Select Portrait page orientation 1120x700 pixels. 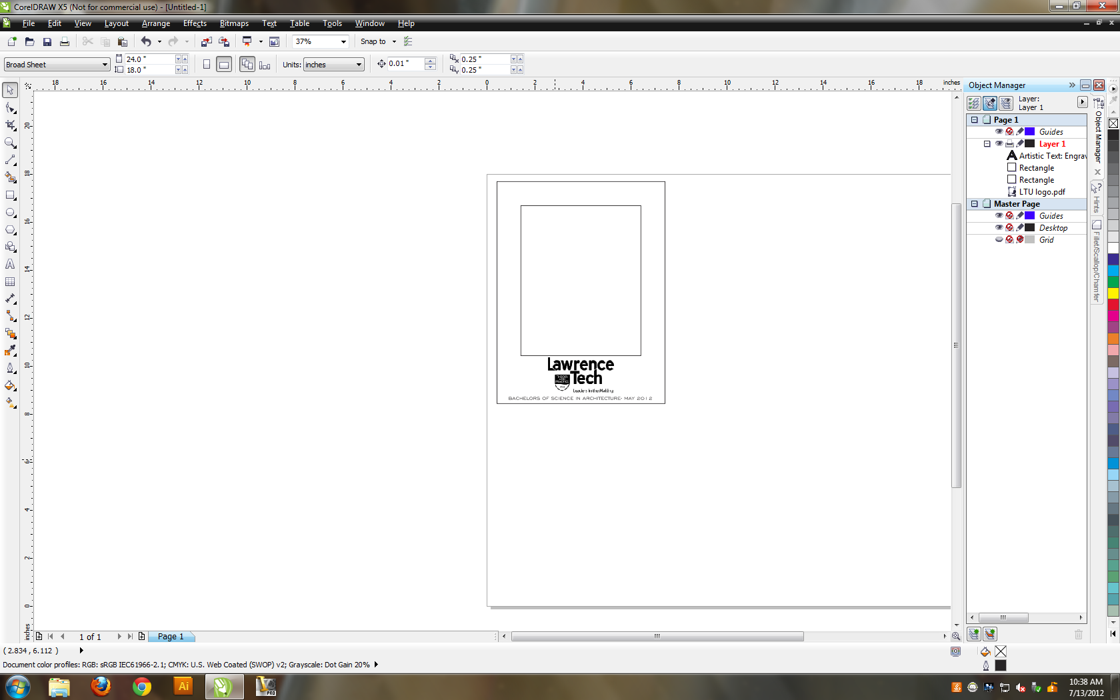click(x=207, y=65)
